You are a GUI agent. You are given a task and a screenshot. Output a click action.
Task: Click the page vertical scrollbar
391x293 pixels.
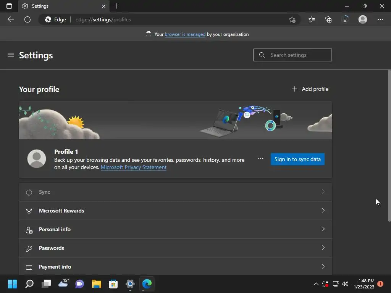tap(389, 145)
